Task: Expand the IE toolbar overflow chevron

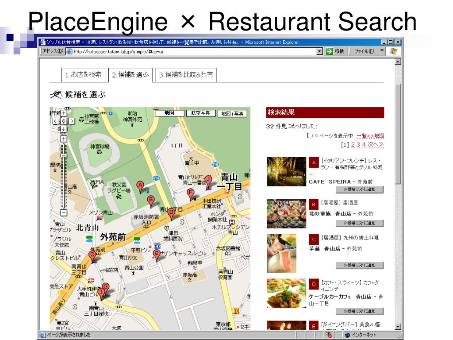Action: [382, 50]
